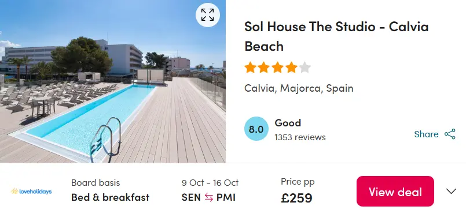Image resolution: width=466 pixels, height=210 pixels.
Task: Click the loveholidays provider logo
Action: point(31,192)
